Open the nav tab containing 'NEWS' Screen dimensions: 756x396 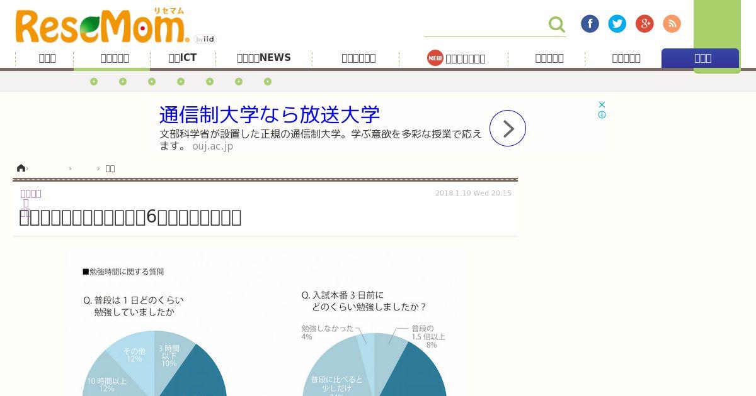click(264, 58)
